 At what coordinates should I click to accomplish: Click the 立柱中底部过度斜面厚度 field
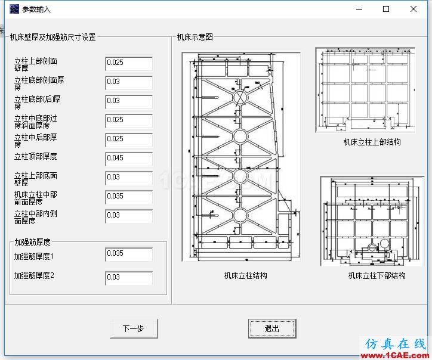click(x=129, y=121)
